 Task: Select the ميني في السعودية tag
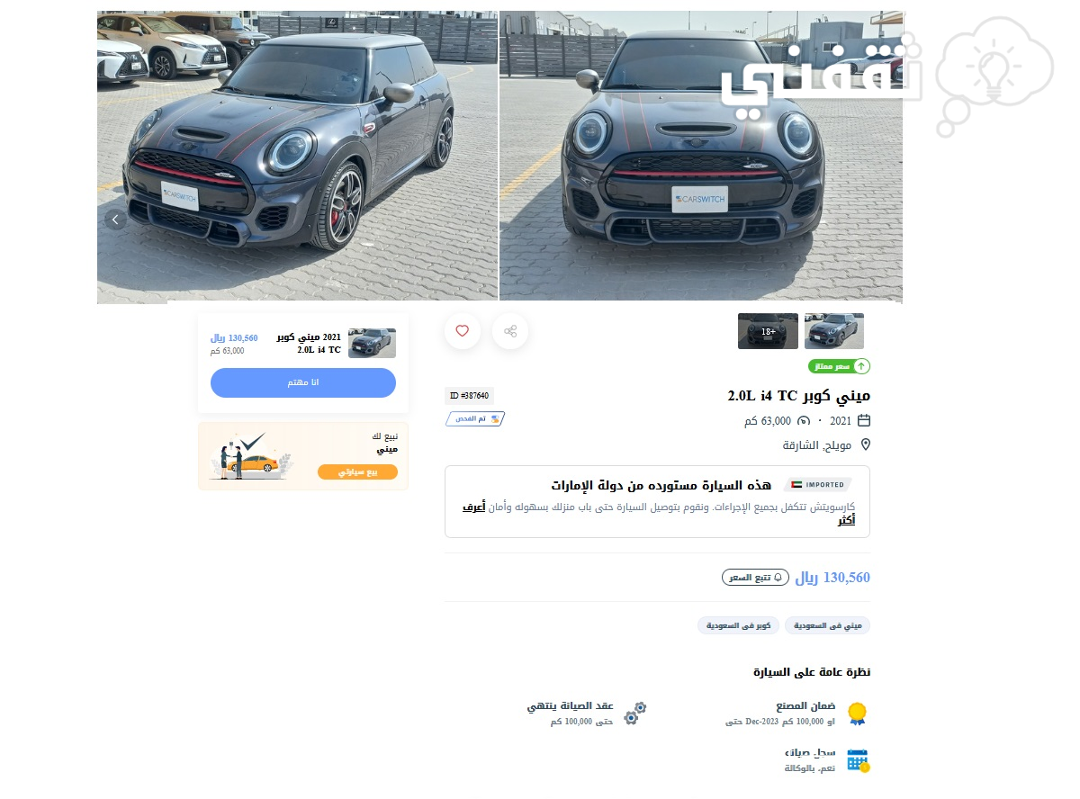[x=827, y=625]
